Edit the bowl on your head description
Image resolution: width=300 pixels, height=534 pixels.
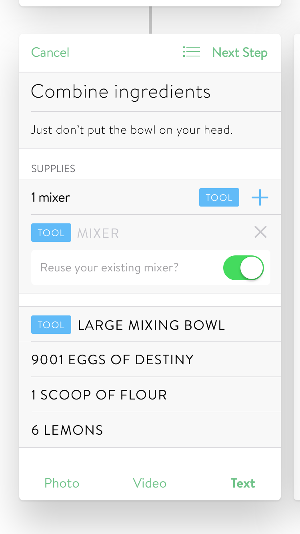coord(150,130)
